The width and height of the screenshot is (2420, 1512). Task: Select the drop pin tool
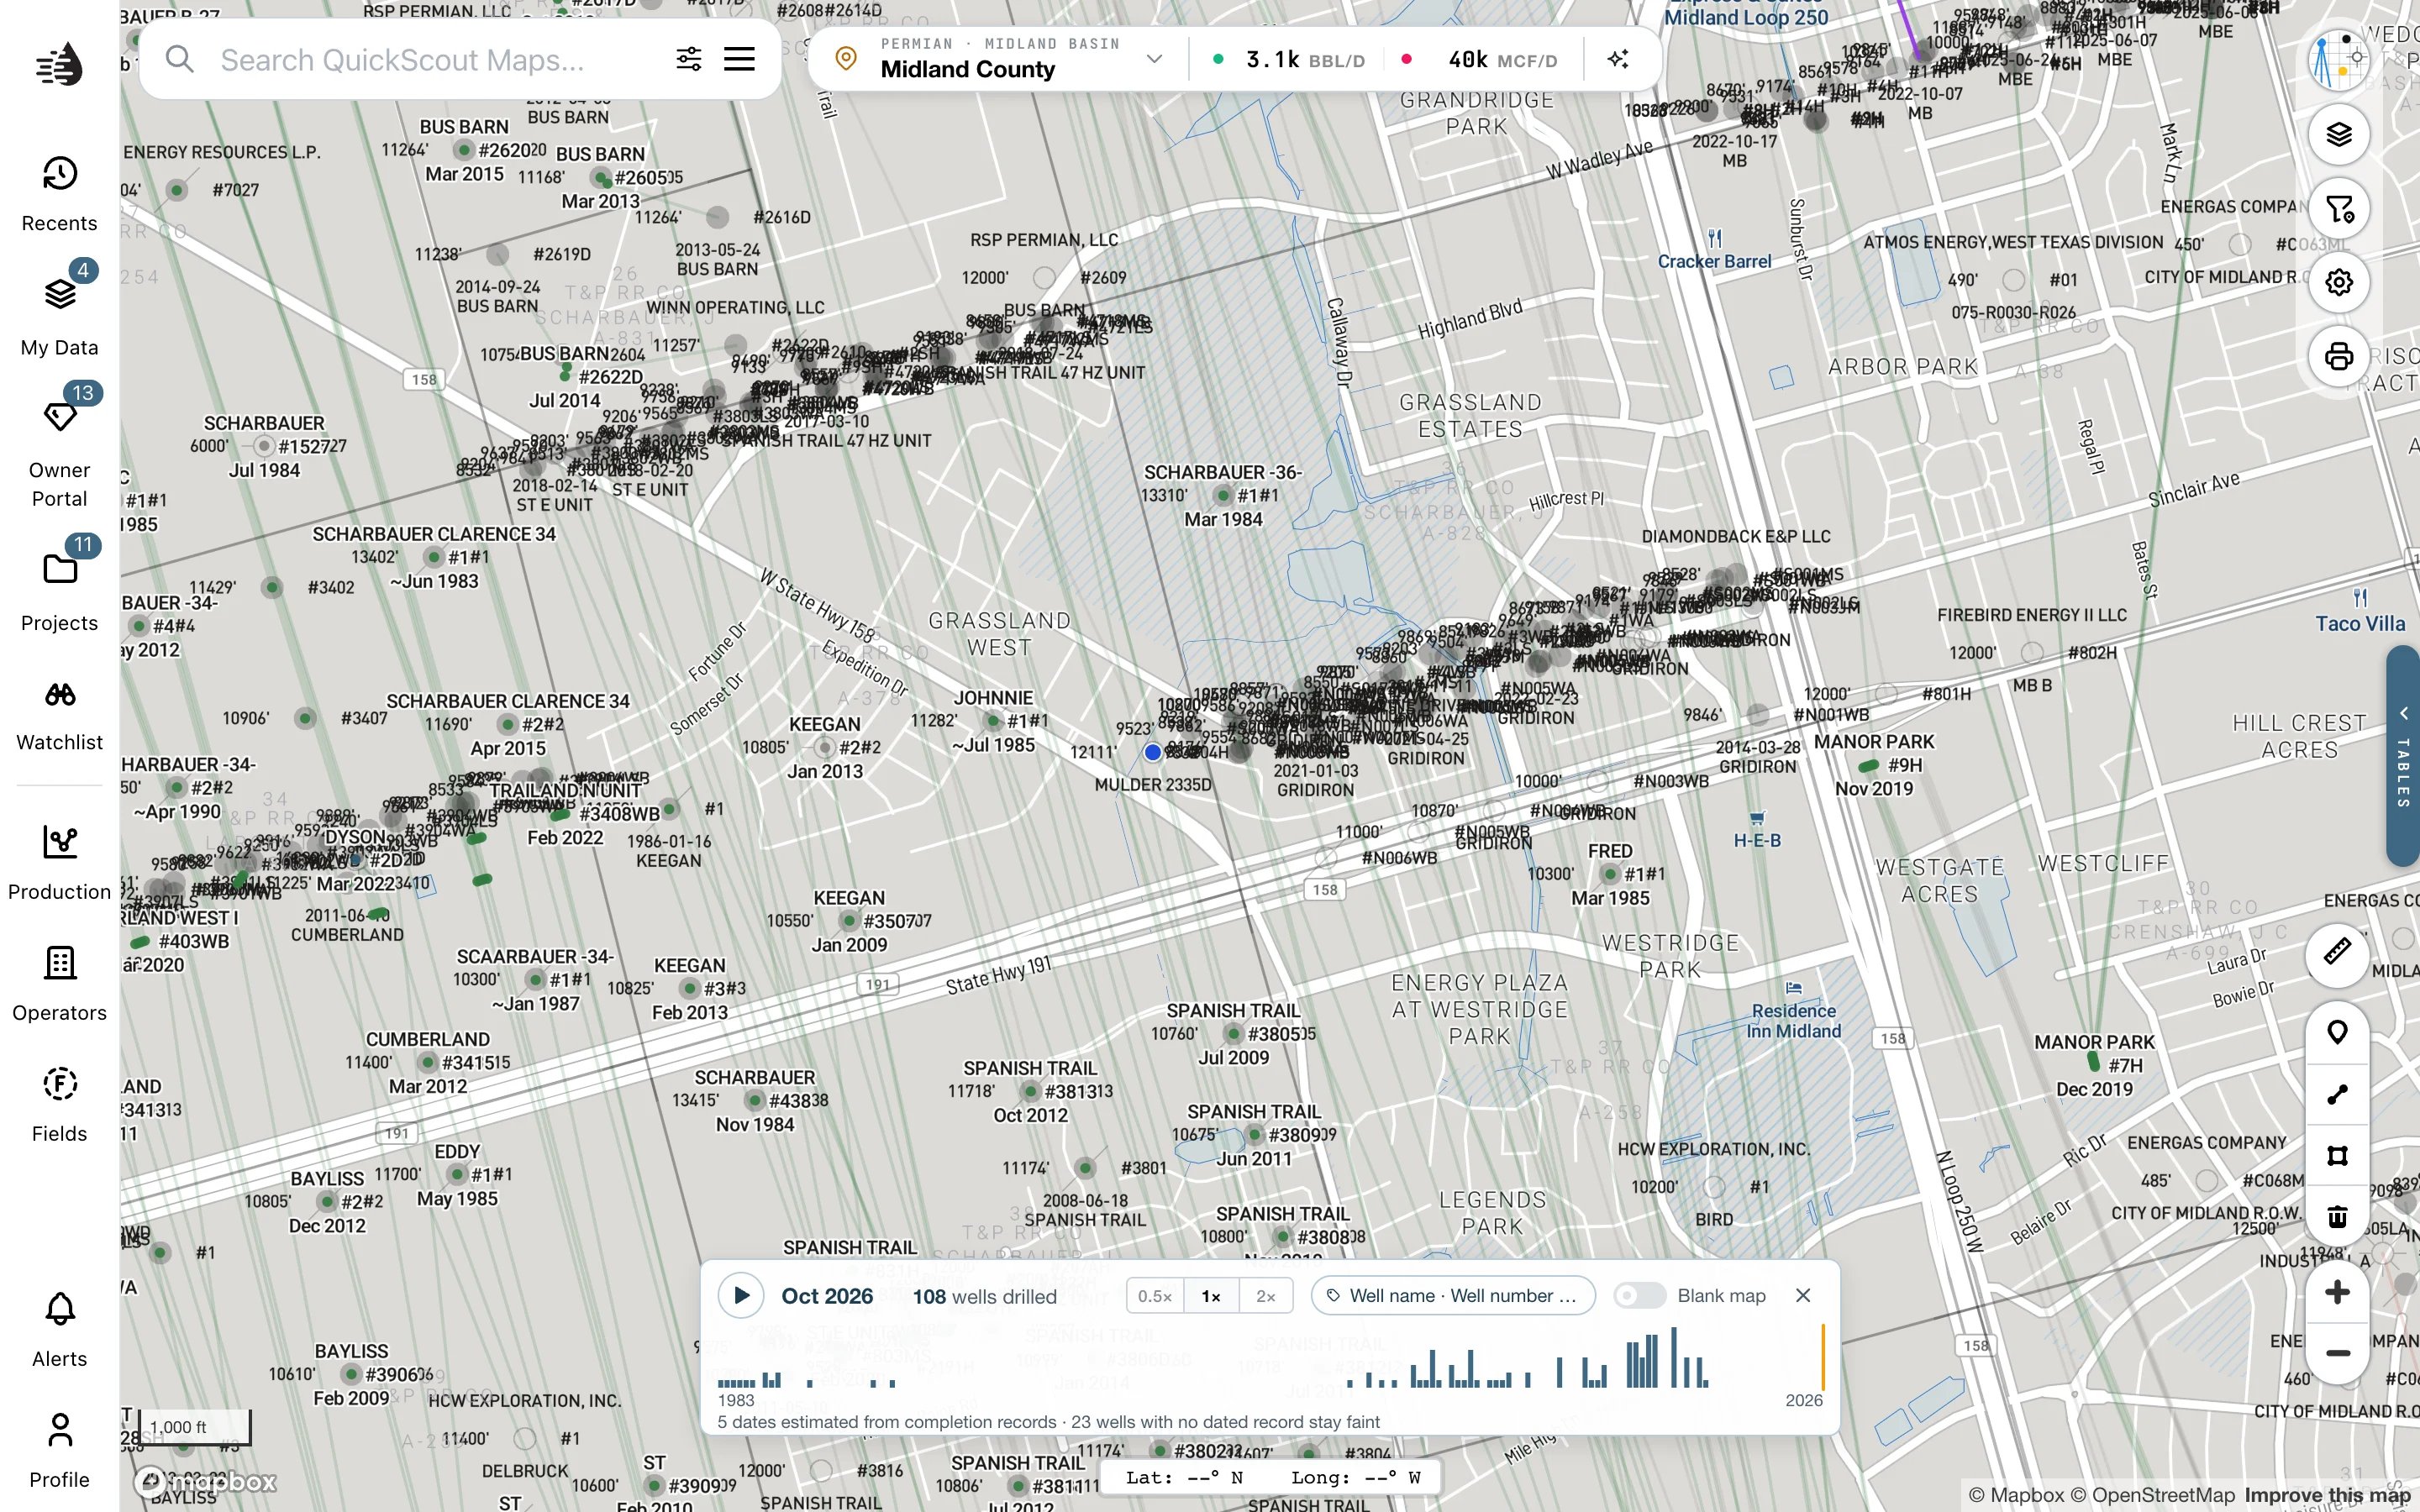[x=2337, y=1032]
